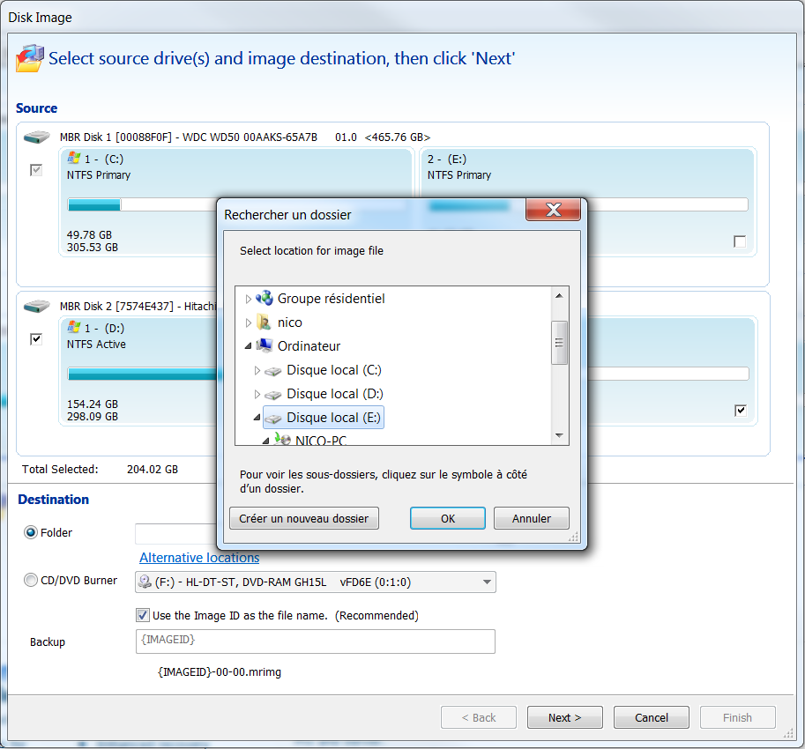
Task: Click the Disque local (C:) drive icon
Action: [273, 370]
